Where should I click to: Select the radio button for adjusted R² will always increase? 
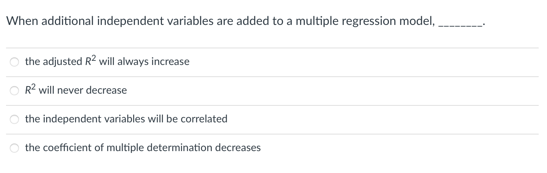click(14, 62)
